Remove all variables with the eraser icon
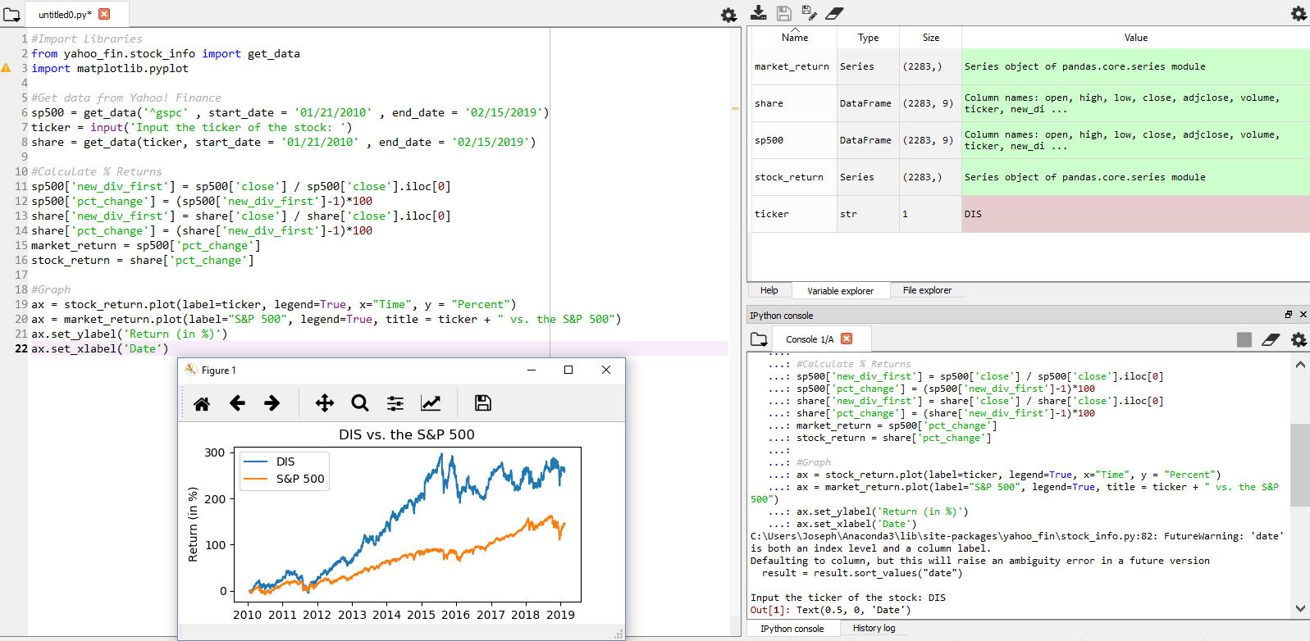 pos(834,13)
